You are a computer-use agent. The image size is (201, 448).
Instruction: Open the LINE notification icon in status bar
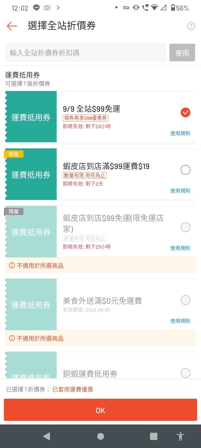tap(36, 8)
